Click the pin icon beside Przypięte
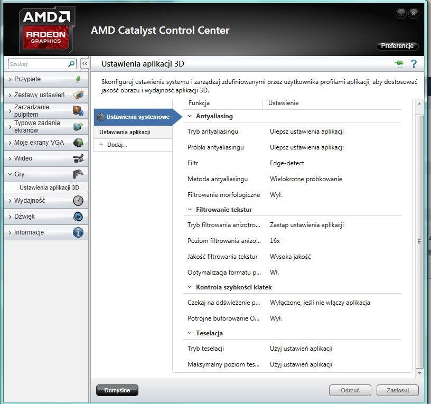Screen dimensions: 431x404 pos(78,79)
